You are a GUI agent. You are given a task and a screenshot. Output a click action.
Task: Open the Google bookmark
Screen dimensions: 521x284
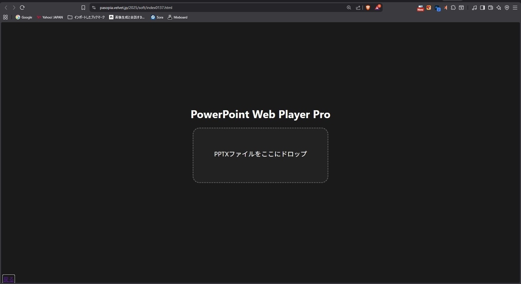point(24,17)
